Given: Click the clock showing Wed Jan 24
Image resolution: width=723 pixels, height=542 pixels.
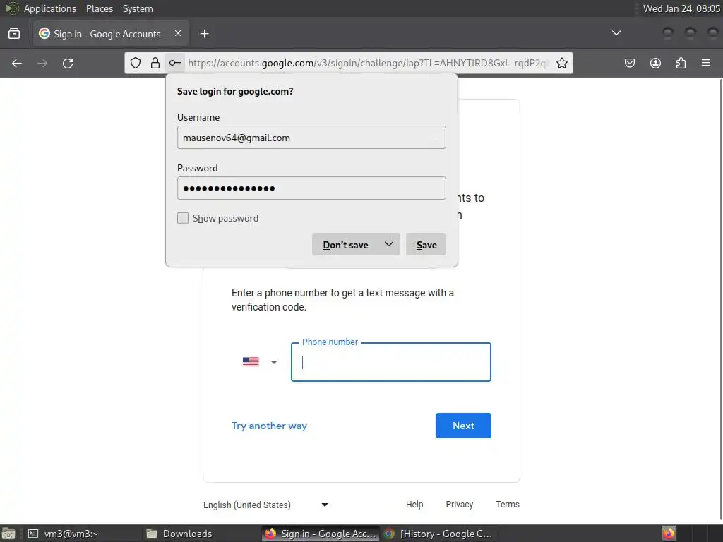Looking at the screenshot, I should click(x=681, y=8).
